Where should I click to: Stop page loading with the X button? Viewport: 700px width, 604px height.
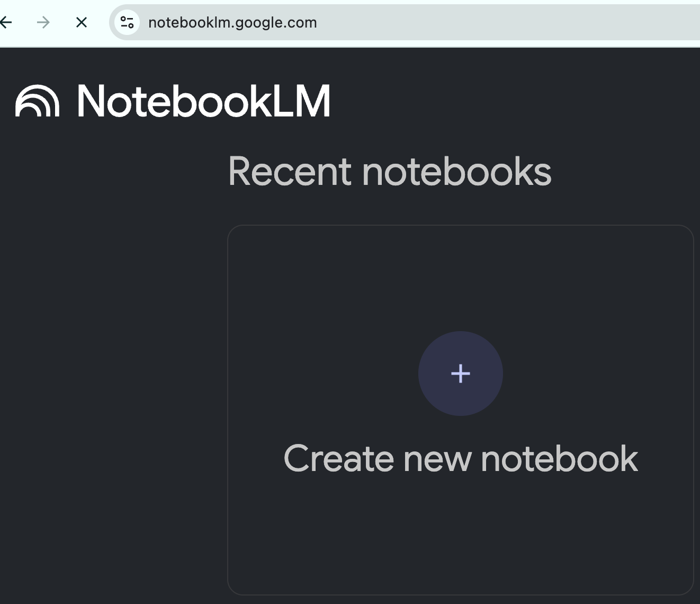pyautogui.click(x=82, y=22)
